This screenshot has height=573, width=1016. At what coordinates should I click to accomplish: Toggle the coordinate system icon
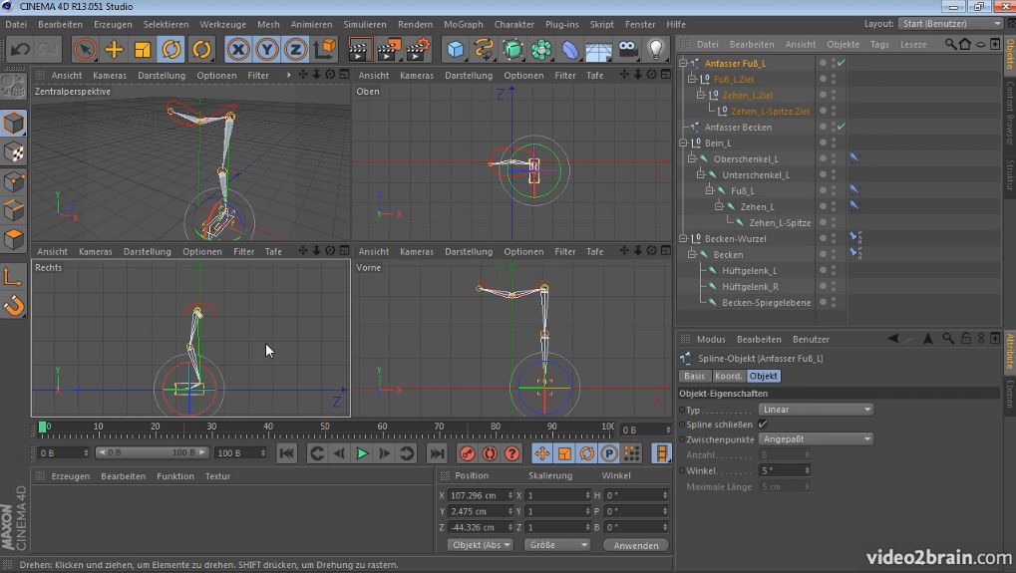tap(325, 49)
